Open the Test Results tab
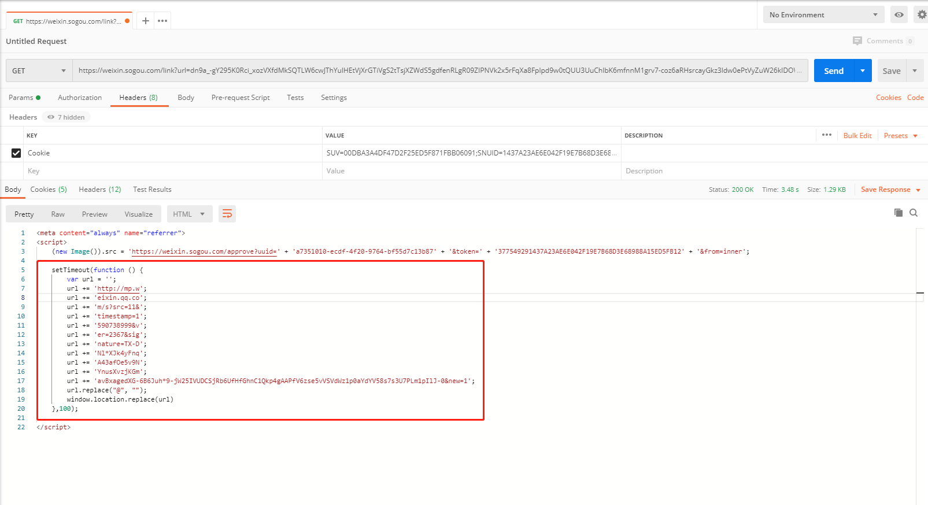 [152, 190]
